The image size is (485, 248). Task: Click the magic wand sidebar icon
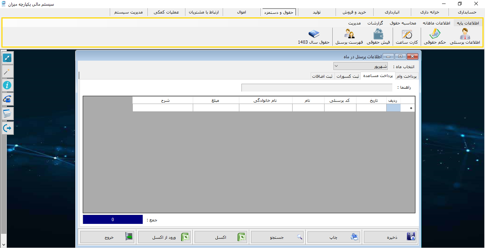click(7, 72)
